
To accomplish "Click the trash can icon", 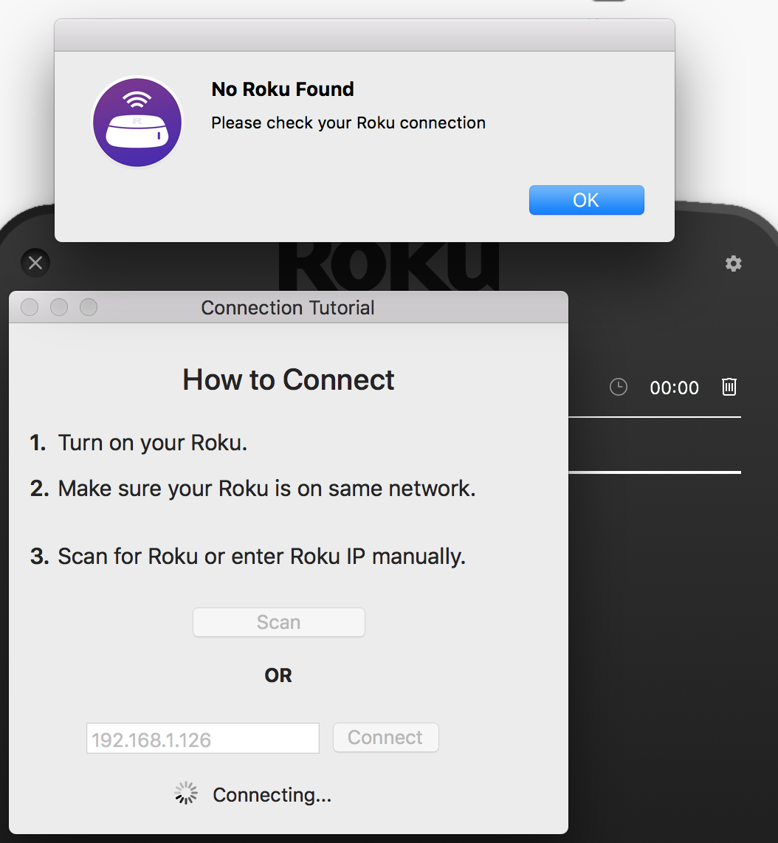I will 729,387.
